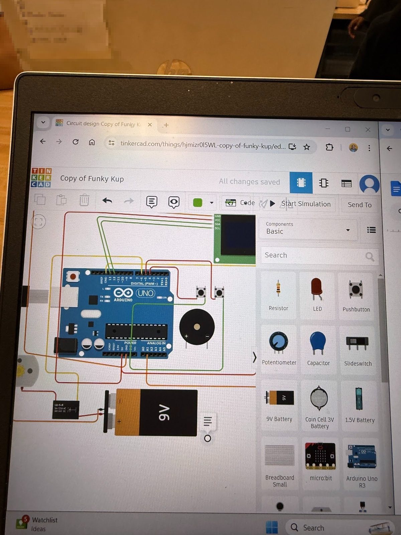401x535 pixels.
Task: Open the Chrome three-dot menu
Action: [x=369, y=148]
